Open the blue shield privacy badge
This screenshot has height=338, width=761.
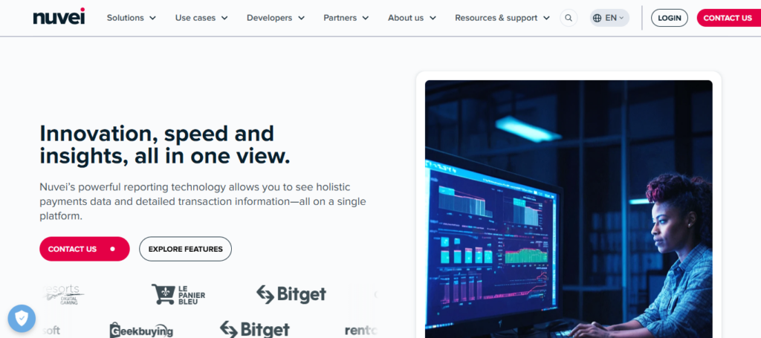point(22,318)
